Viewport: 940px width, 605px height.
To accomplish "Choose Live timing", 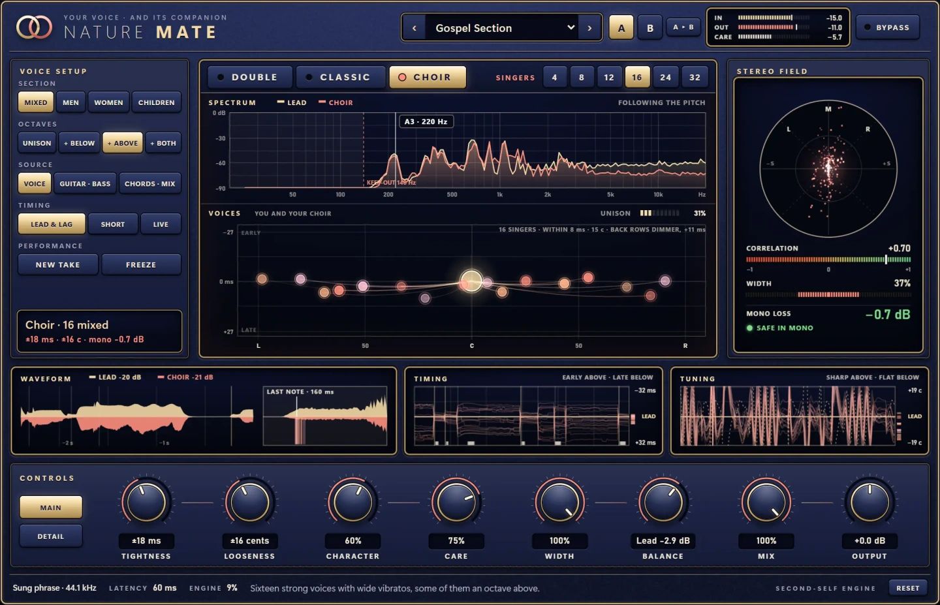I will [x=161, y=224].
